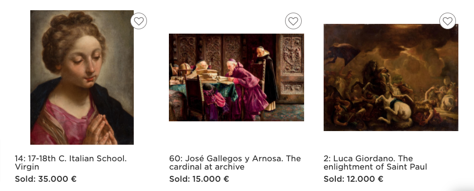The height and width of the screenshot is (191, 474).
Task: Click 'cardinal at archive' title second line
Action: 207,167
